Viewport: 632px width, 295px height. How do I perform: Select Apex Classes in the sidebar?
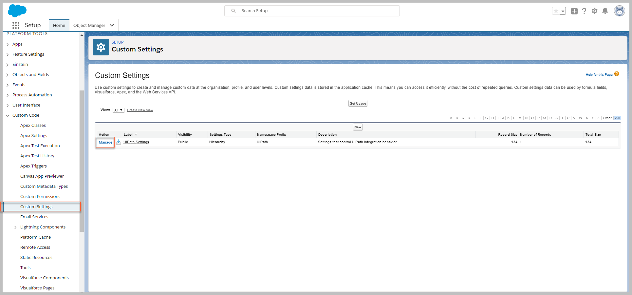[33, 125]
